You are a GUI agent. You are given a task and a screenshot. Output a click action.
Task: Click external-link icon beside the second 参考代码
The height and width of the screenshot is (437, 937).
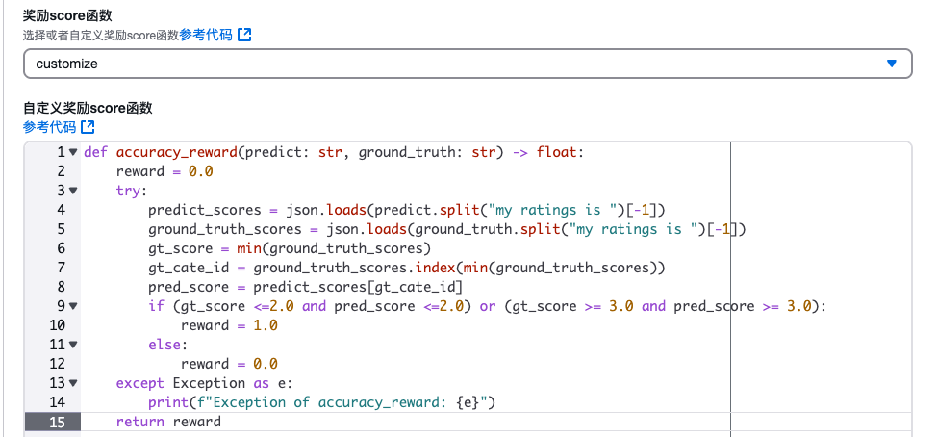click(88, 127)
